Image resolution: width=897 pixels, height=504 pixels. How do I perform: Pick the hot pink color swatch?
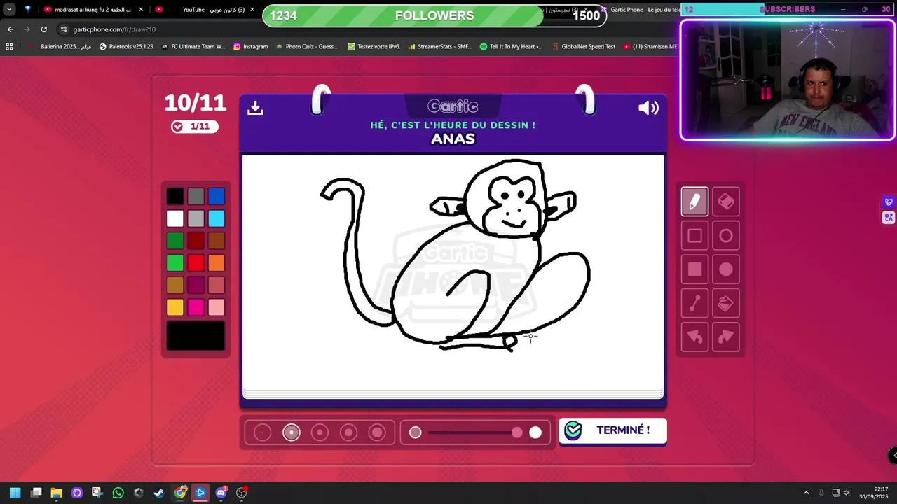[x=196, y=307]
